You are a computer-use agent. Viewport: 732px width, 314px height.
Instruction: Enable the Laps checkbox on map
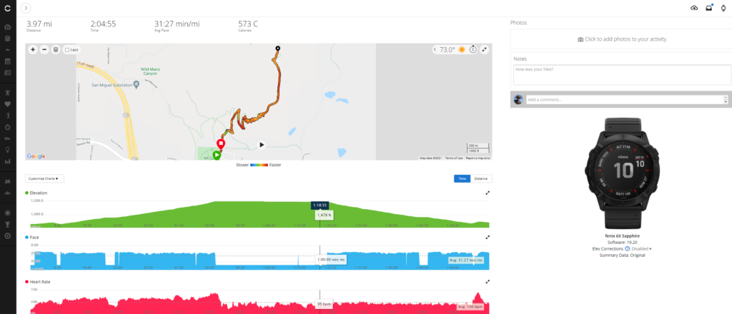click(67, 49)
